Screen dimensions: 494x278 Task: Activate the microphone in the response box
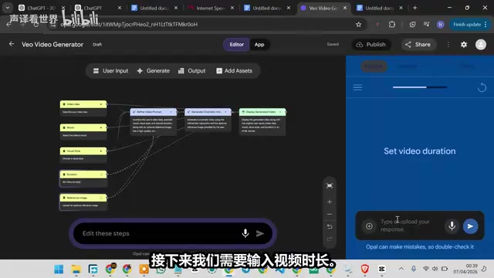click(452, 226)
